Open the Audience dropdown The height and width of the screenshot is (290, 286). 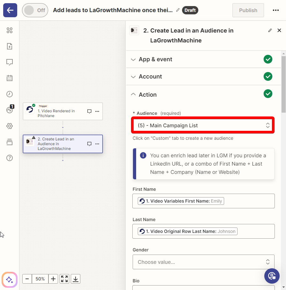203,125
